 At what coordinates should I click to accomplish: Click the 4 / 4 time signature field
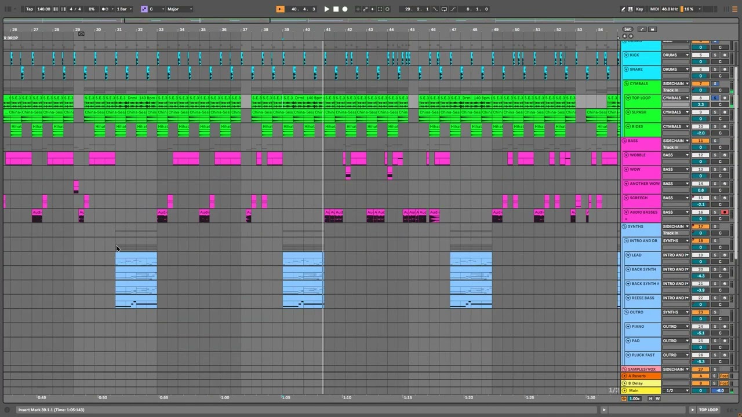click(x=75, y=9)
